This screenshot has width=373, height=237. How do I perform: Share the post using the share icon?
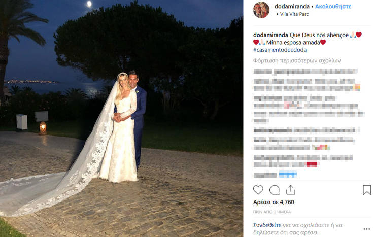(x=291, y=190)
